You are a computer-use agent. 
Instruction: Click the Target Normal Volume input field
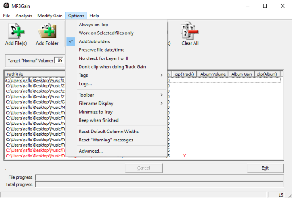[x=60, y=60]
